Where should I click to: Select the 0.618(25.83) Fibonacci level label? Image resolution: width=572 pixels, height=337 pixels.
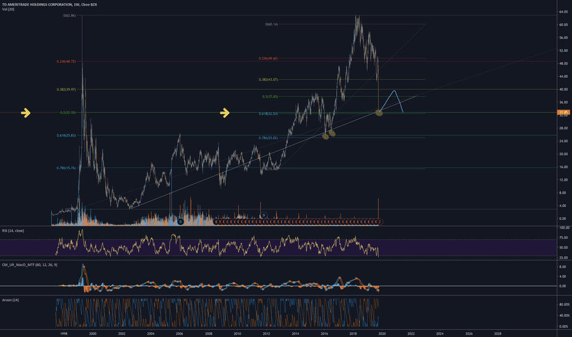pos(66,135)
